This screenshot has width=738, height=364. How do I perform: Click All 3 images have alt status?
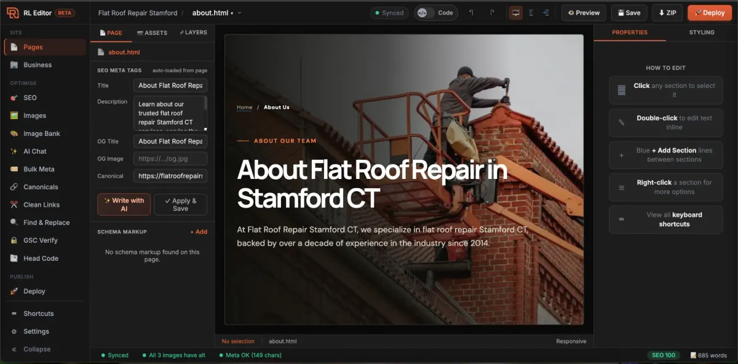tap(173, 355)
